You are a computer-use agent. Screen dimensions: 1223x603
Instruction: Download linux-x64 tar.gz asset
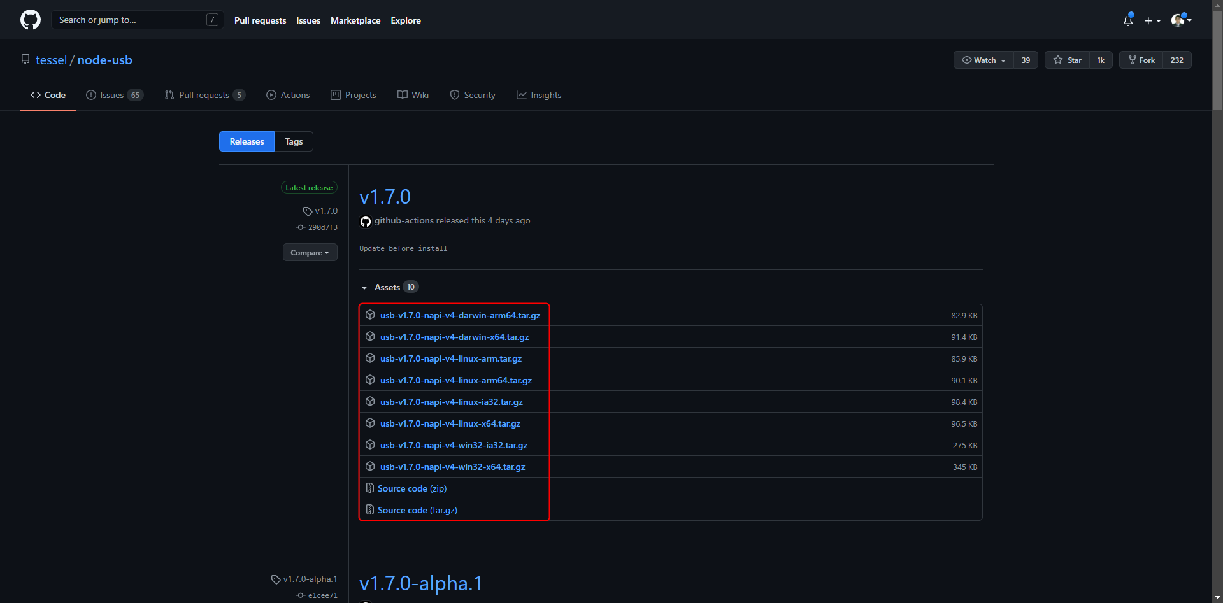click(x=450, y=423)
